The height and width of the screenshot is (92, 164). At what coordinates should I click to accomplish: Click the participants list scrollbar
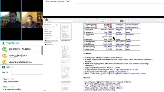point(42,51)
